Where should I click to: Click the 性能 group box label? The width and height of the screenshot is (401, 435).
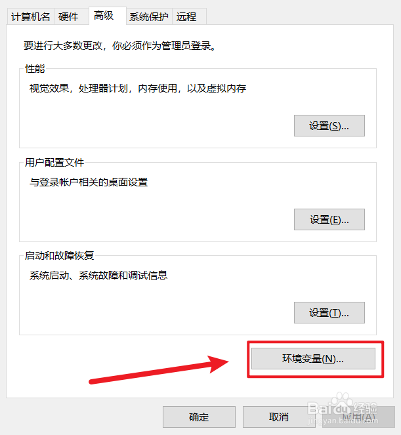click(35, 68)
